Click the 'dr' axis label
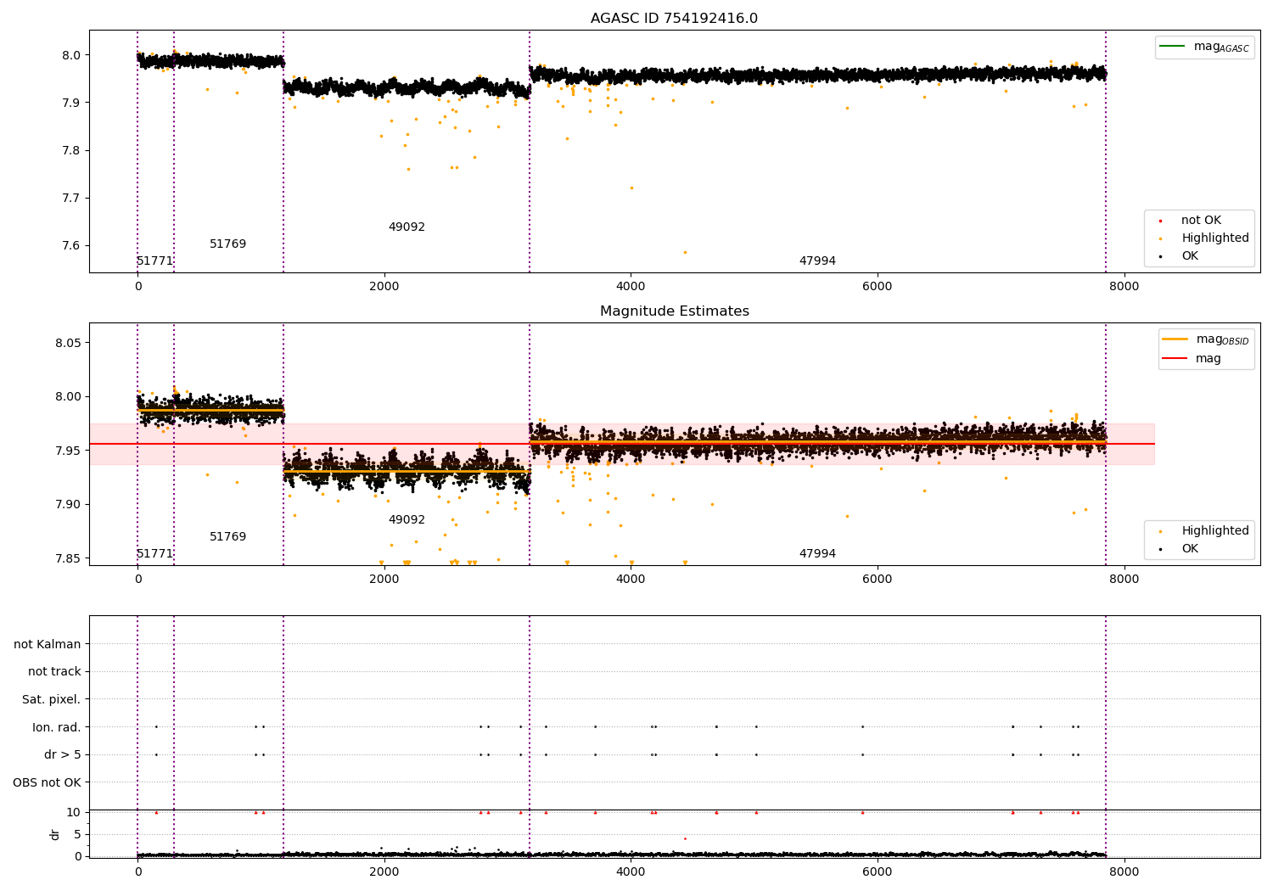This screenshot has width=1273, height=891. pos(55,834)
